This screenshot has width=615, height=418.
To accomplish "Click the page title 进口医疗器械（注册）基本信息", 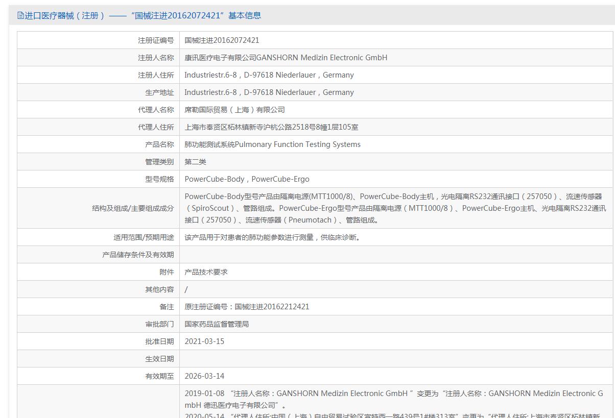I will point(143,15).
